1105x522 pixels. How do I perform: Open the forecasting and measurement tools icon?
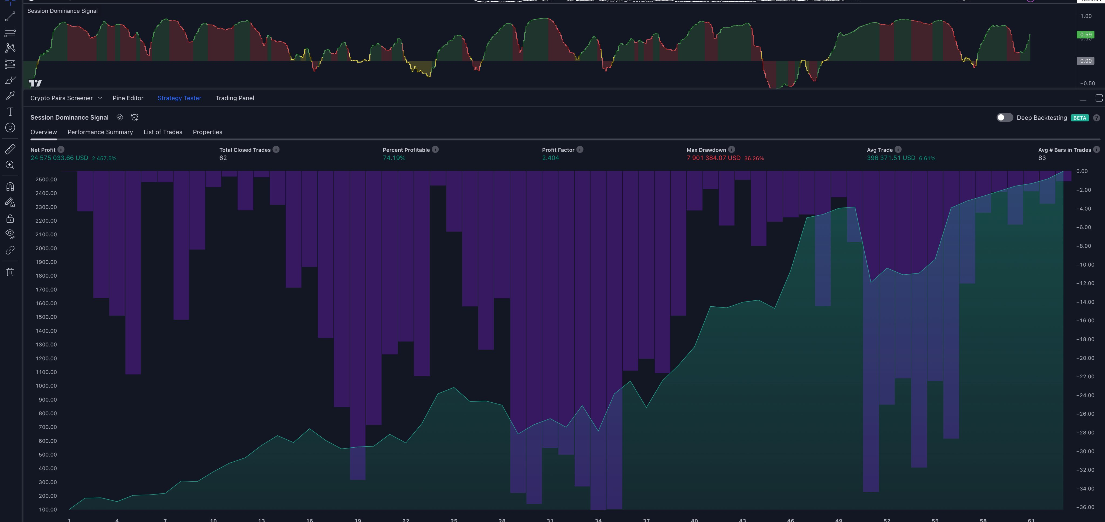(10, 64)
